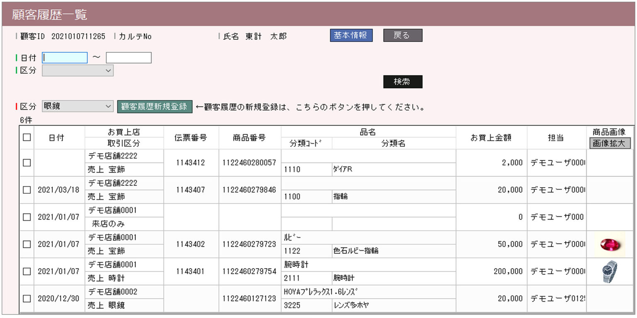Image resolution: width=637 pixels, height=318 pixels.
Task: Check the 腕時計 200,000 purchase row
Action: (26, 271)
